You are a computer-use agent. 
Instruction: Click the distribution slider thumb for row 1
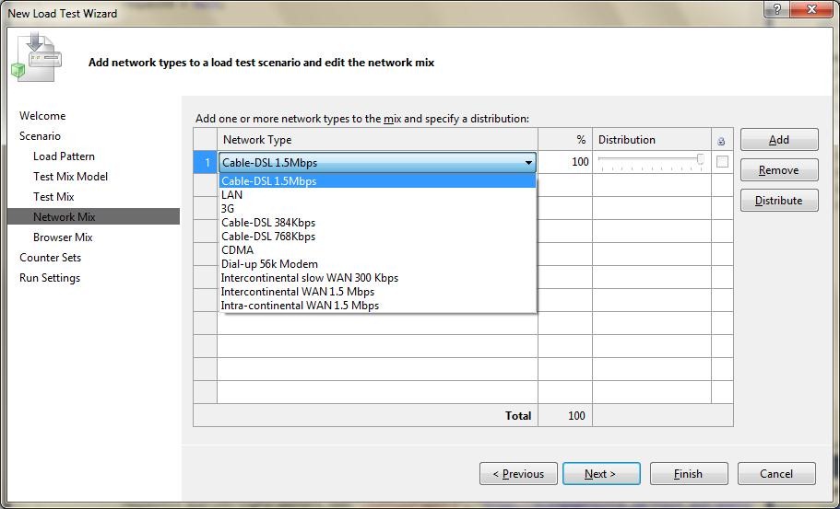pos(700,159)
